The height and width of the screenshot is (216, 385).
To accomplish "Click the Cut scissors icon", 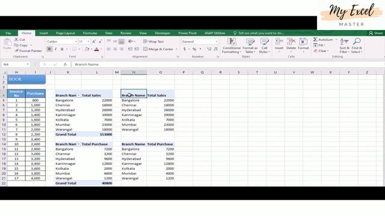I will pos(16,39).
